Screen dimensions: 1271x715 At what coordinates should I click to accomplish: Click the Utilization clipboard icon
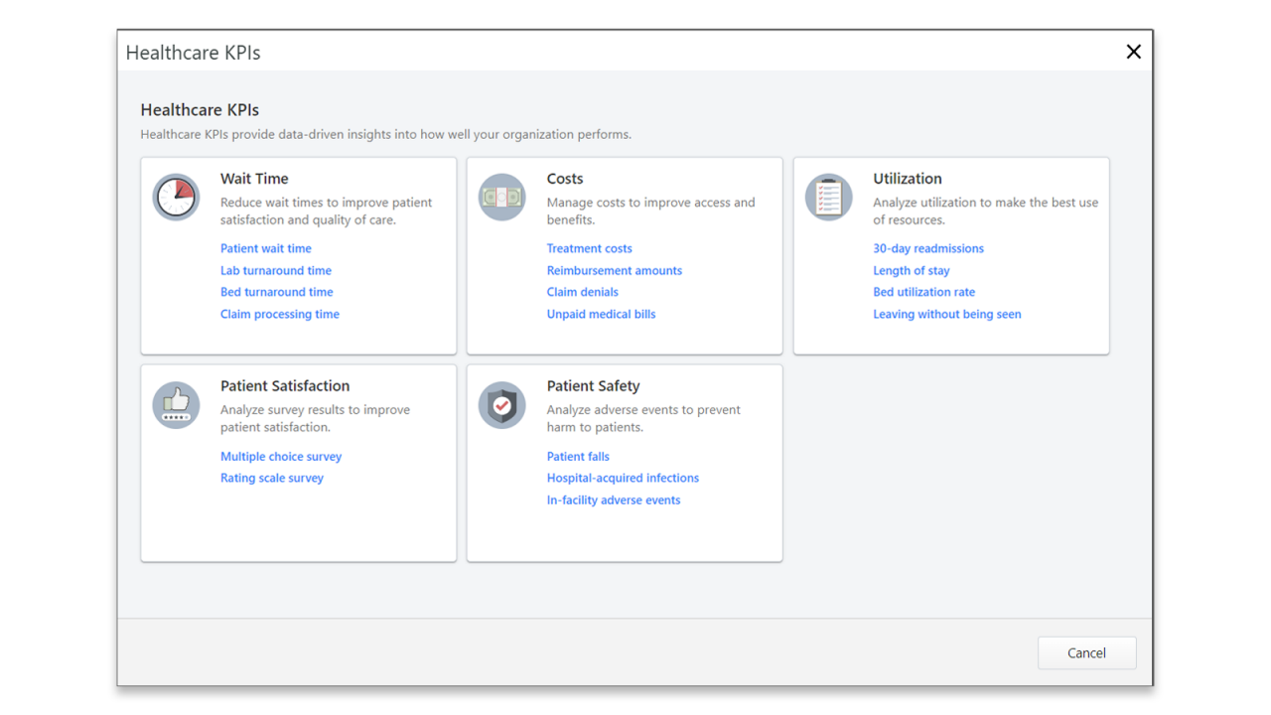[x=828, y=197]
